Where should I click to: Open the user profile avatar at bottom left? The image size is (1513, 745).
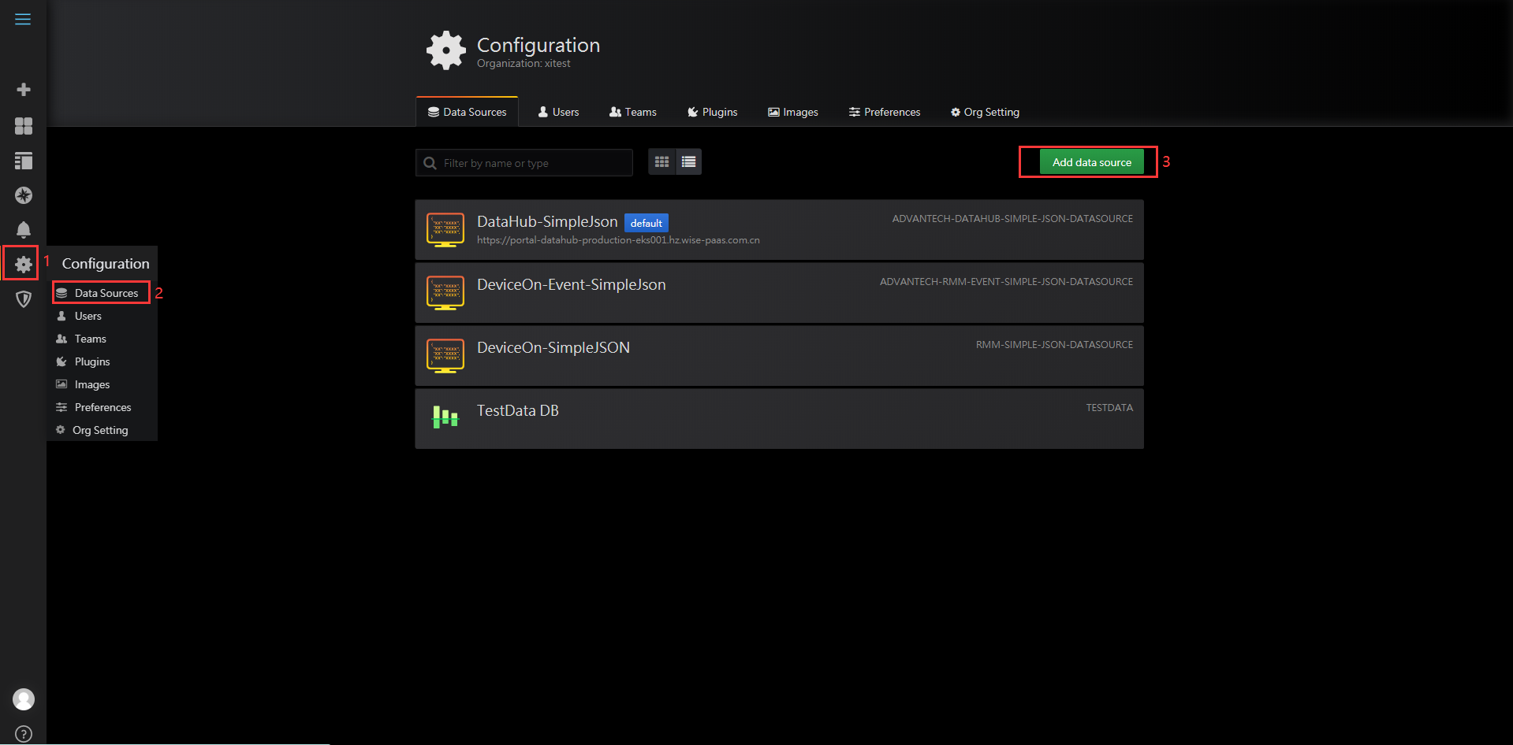tap(23, 699)
